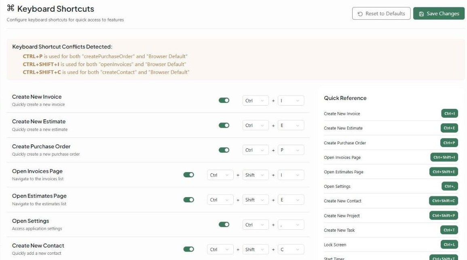This screenshot has height=260, width=467.
Task: Switch off the Open Settings shortcut
Action: pyautogui.click(x=224, y=225)
